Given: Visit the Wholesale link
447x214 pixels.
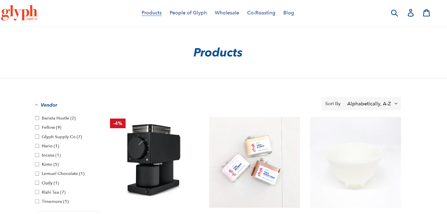Looking at the screenshot, I should point(227,13).
